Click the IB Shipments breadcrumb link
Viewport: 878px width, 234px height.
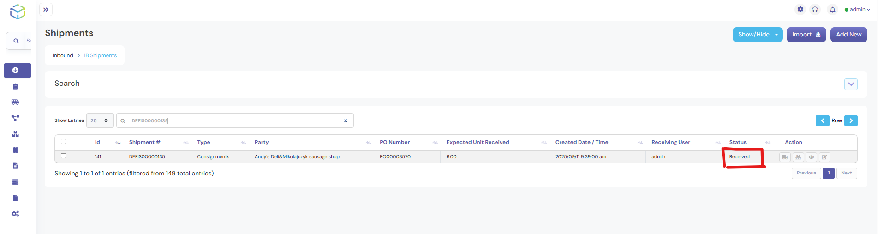[x=100, y=55]
